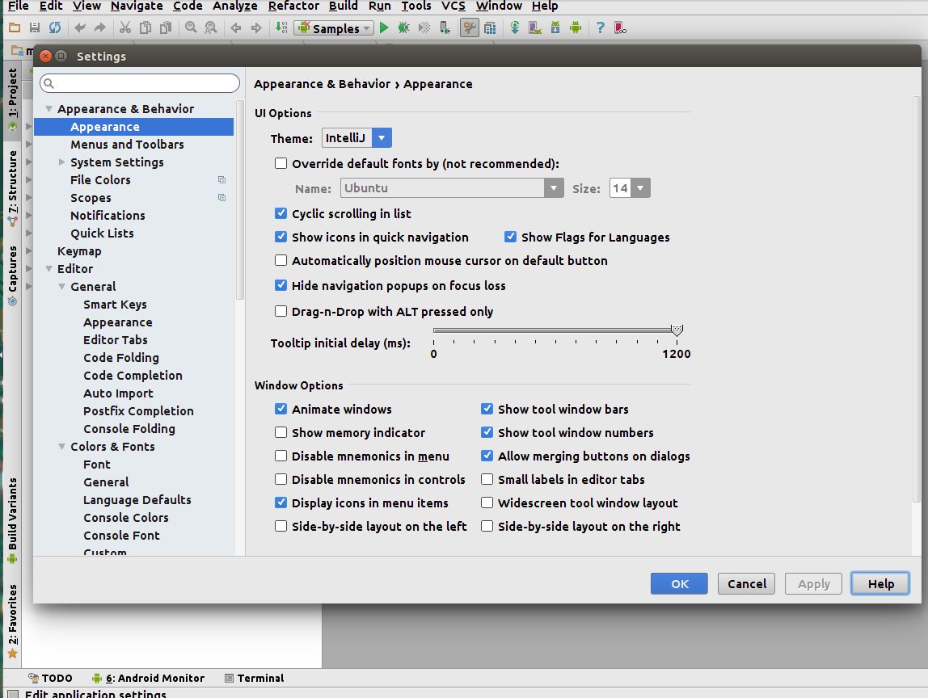
Task: Open the TODO tool window
Action: click(x=50, y=678)
